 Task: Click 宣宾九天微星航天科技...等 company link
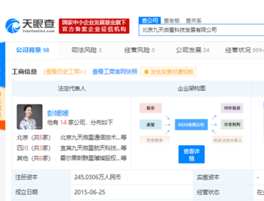[93, 148]
